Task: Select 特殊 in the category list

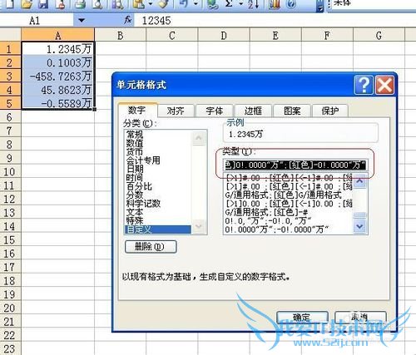Action: click(x=135, y=220)
